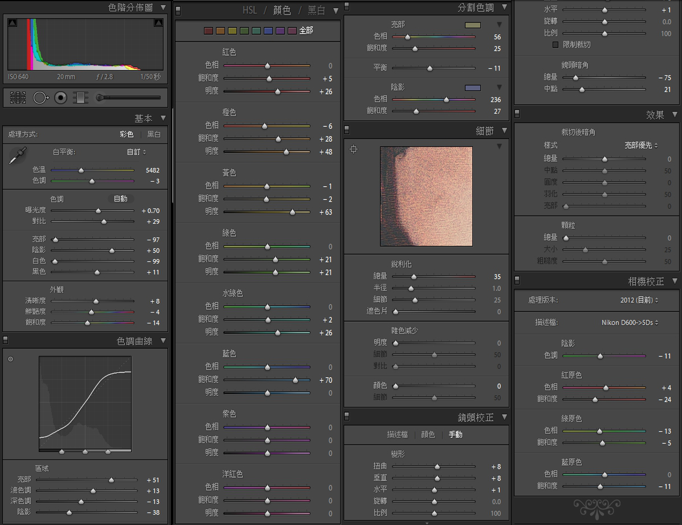Expand the 細節 preview disclosure triangle
The image size is (682, 525).
click(x=499, y=146)
